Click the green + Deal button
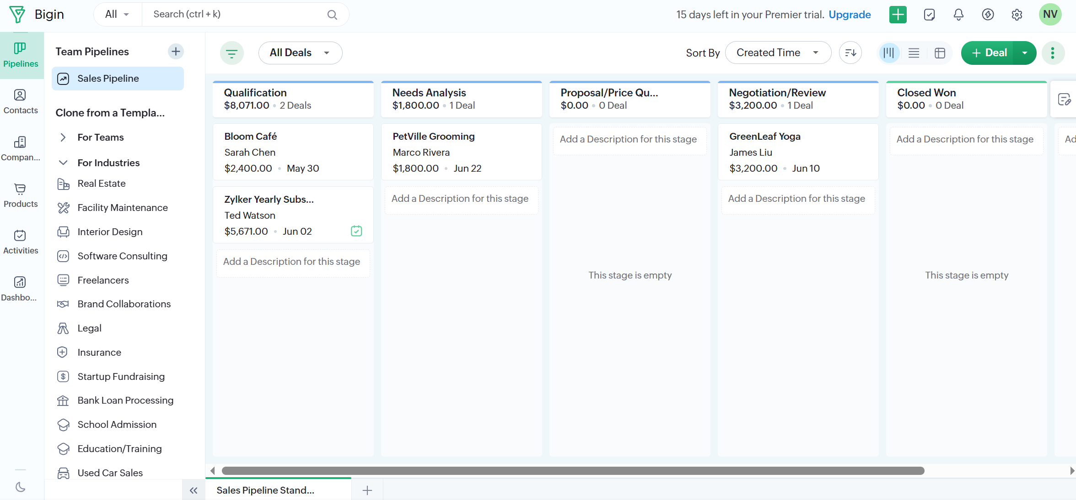The width and height of the screenshot is (1076, 500). (988, 53)
